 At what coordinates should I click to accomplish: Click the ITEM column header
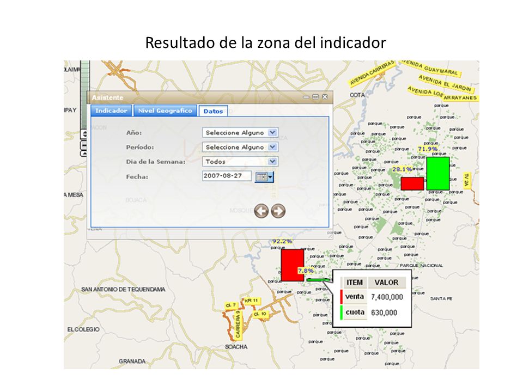click(354, 283)
